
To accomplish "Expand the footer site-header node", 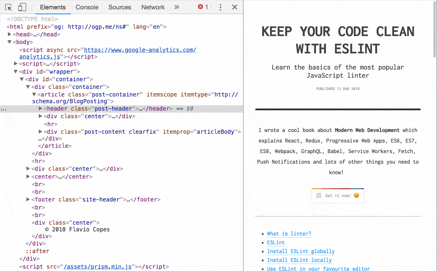I will tap(28, 199).
